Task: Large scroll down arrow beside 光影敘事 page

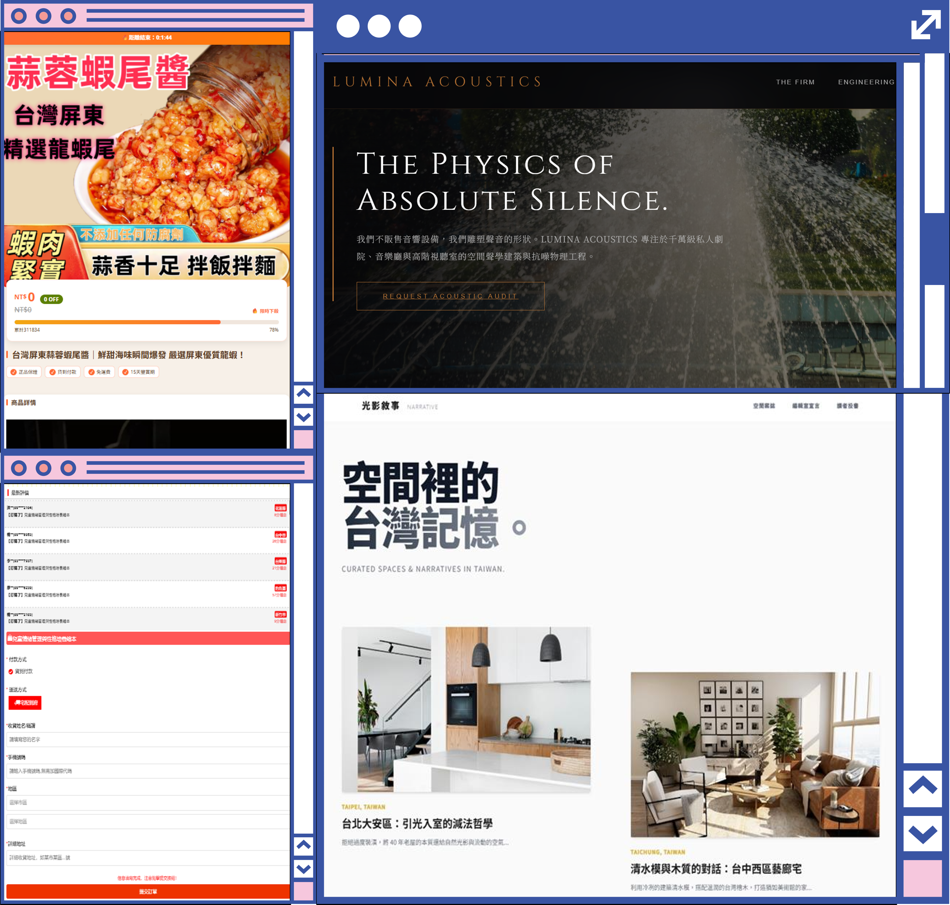Action: click(x=922, y=833)
